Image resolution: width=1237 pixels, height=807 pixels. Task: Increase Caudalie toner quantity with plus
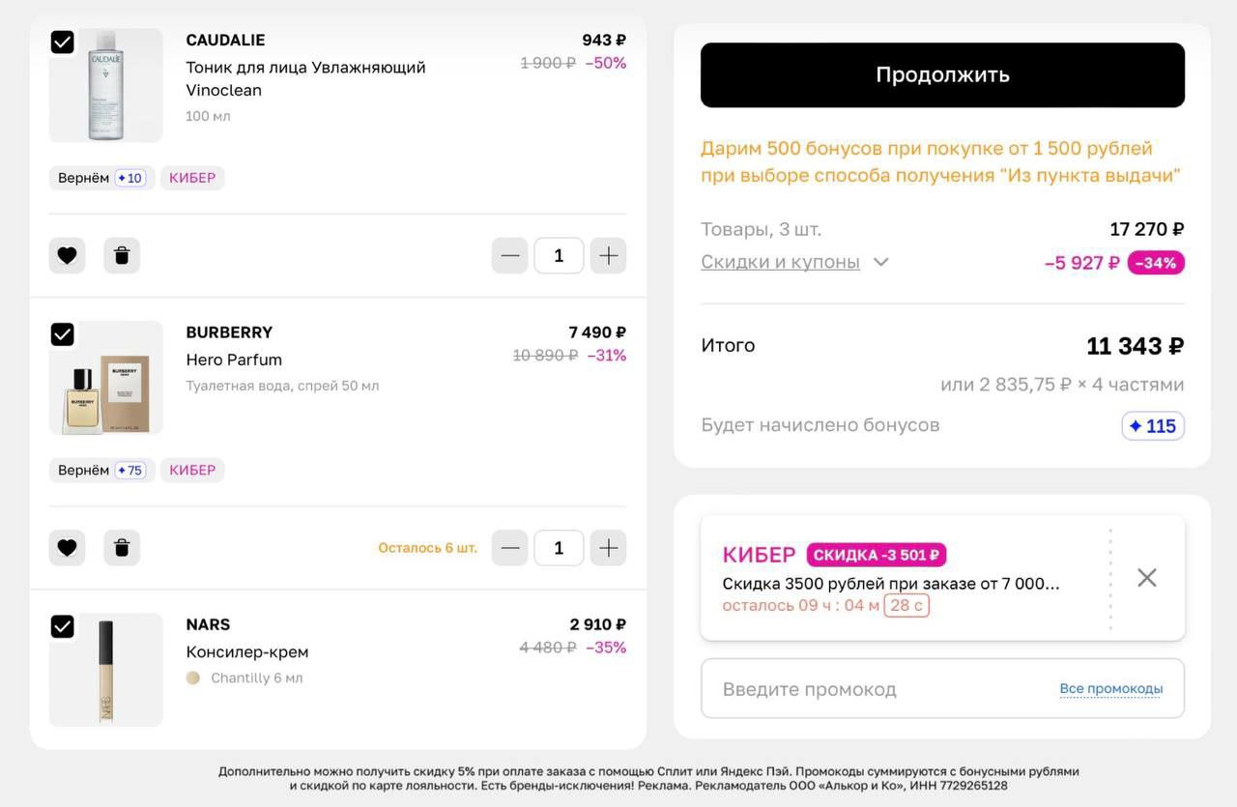pyautogui.click(x=608, y=256)
